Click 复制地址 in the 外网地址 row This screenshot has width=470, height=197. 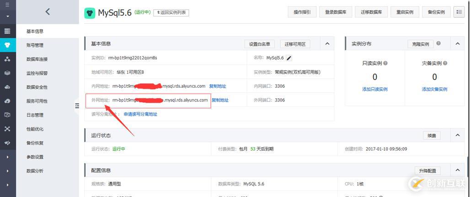[x=220, y=100]
